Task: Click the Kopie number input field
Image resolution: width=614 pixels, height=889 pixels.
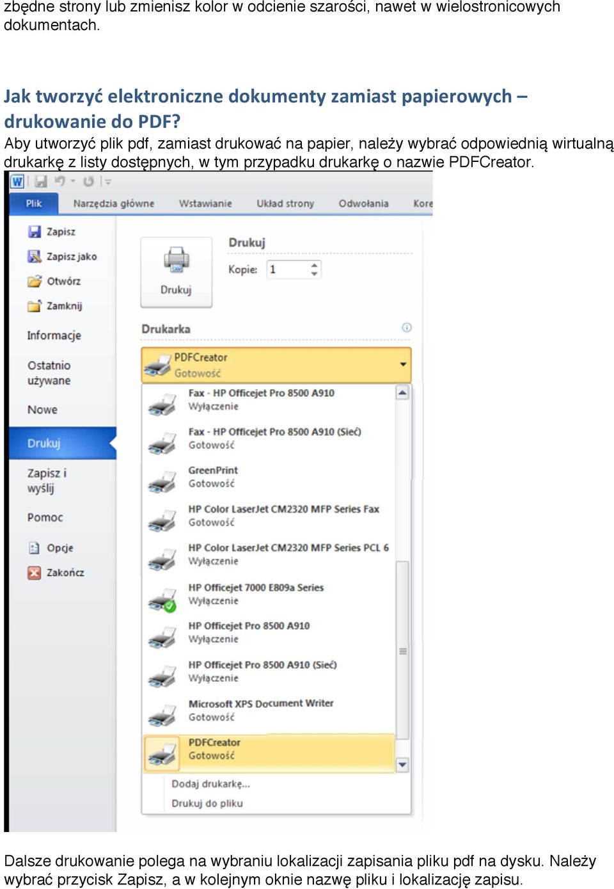Action: (287, 269)
